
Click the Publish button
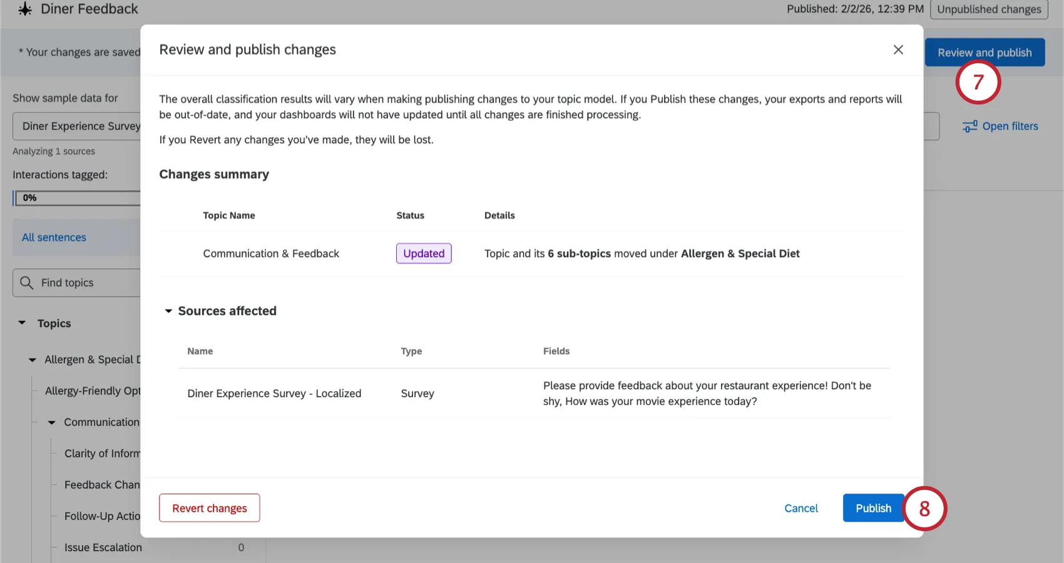(x=874, y=508)
